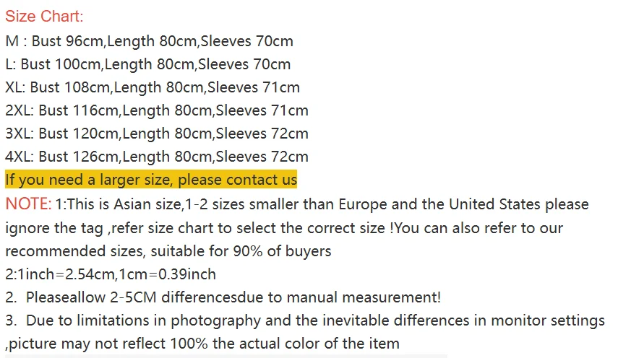Click the "suitable for 90% of buyers" line
The image size is (618, 358).
tap(168, 251)
